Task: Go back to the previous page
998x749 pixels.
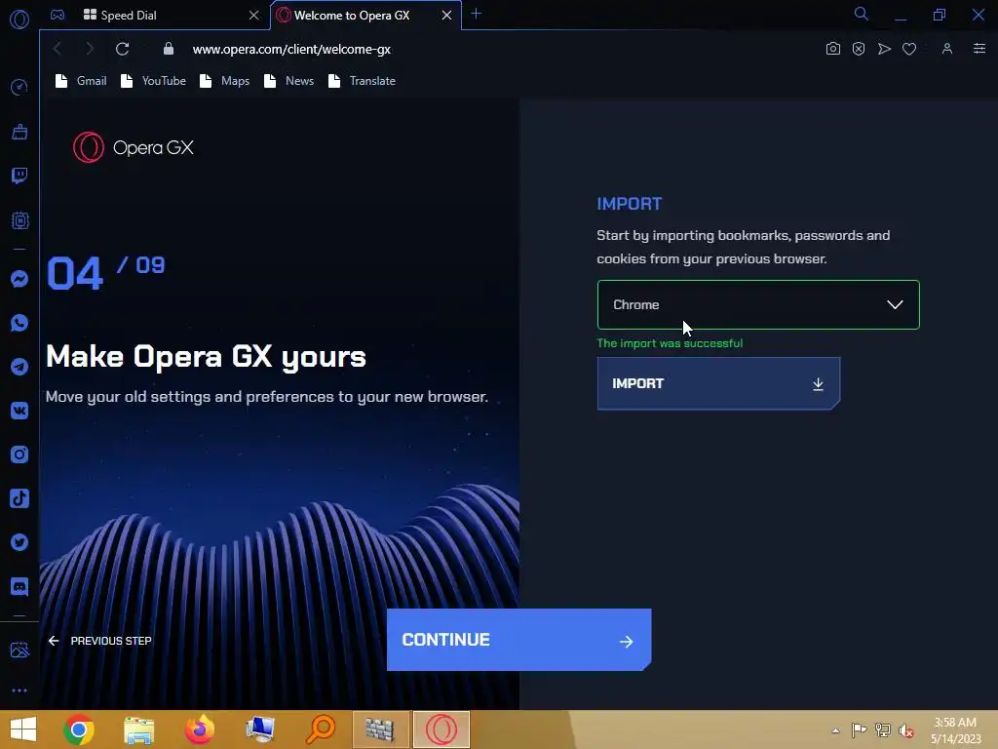Action: pyautogui.click(x=58, y=49)
